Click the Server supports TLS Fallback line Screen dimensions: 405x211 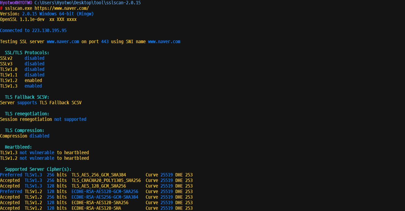[x=41, y=103]
